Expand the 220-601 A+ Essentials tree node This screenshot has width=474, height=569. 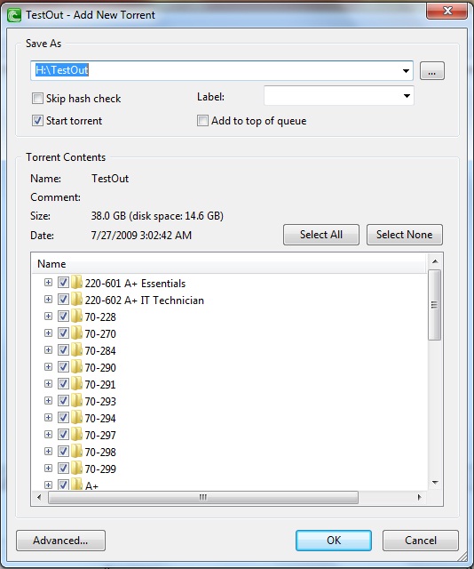48,283
